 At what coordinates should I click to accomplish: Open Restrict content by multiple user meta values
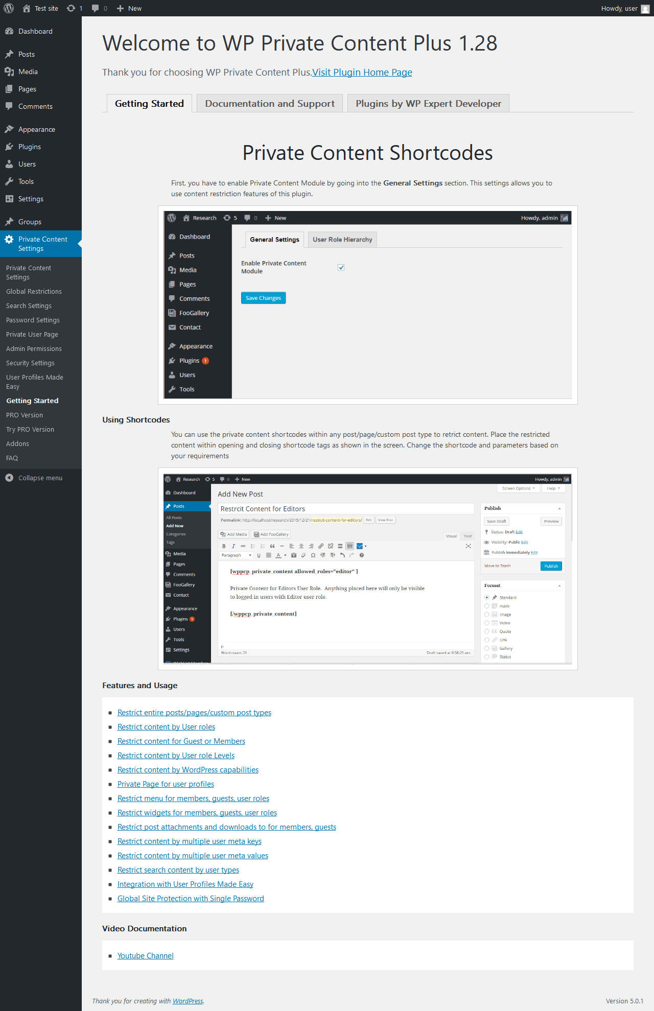coord(193,855)
